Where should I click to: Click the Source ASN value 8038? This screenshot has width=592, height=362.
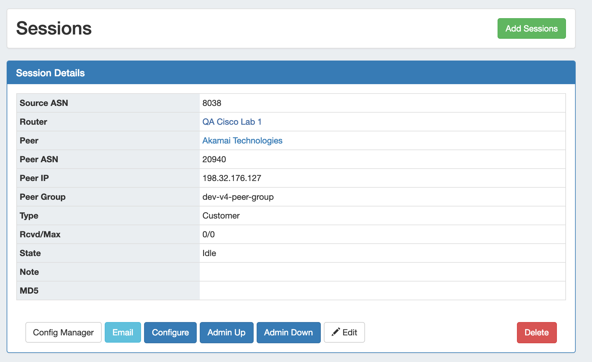(x=212, y=103)
